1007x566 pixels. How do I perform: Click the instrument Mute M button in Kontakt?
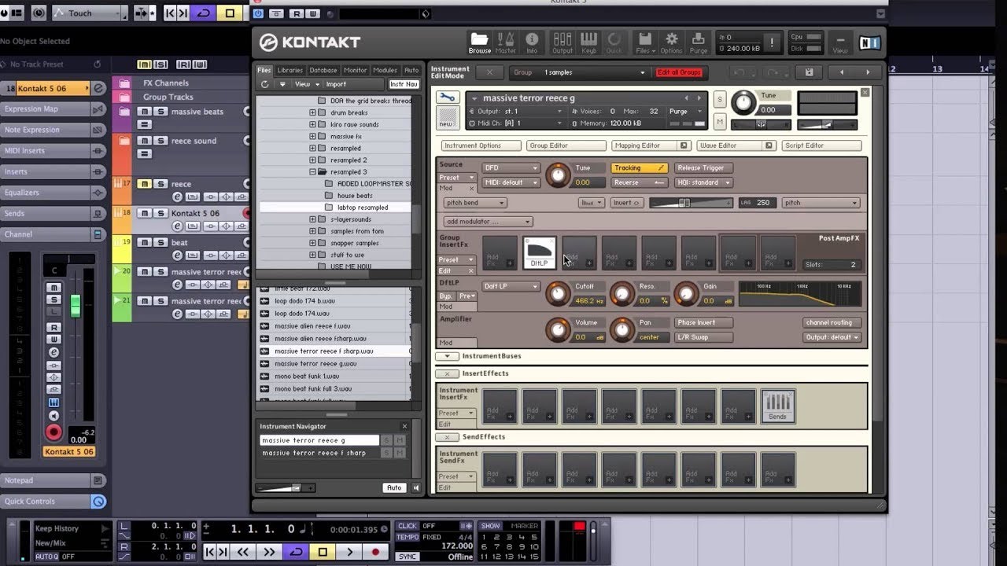(720, 121)
